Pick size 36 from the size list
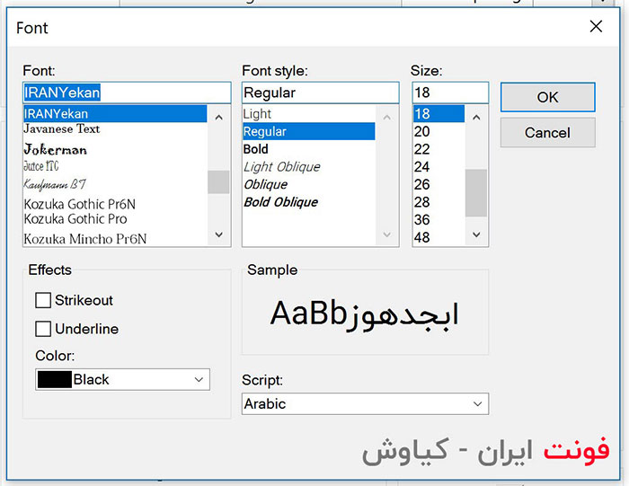The height and width of the screenshot is (486, 629). point(422,220)
